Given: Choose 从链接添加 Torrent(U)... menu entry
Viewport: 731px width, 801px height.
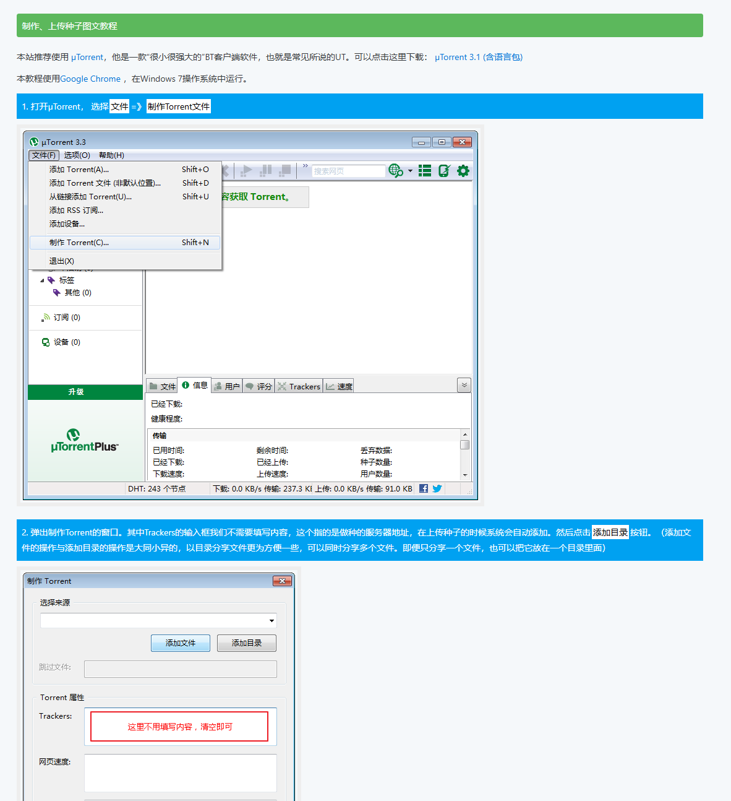Looking at the screenshot, I should (125, 197).
